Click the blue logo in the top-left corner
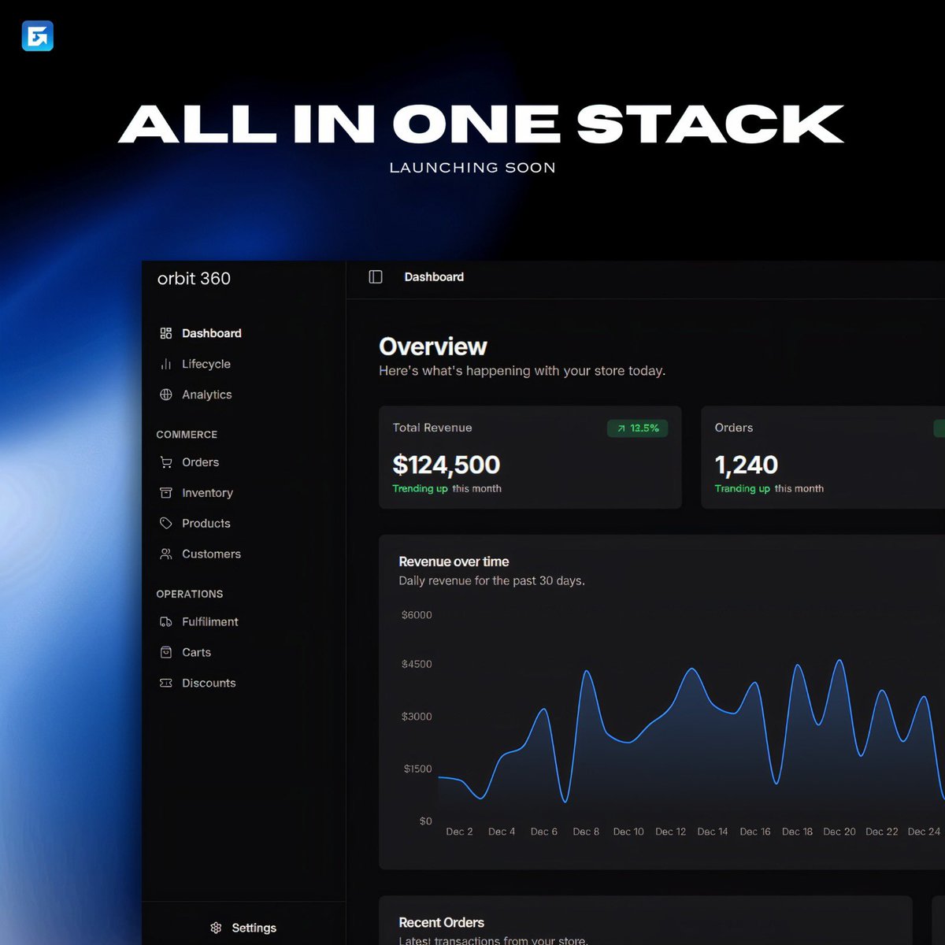This screenshot has width=945, height=945. [x=37, y=36]
